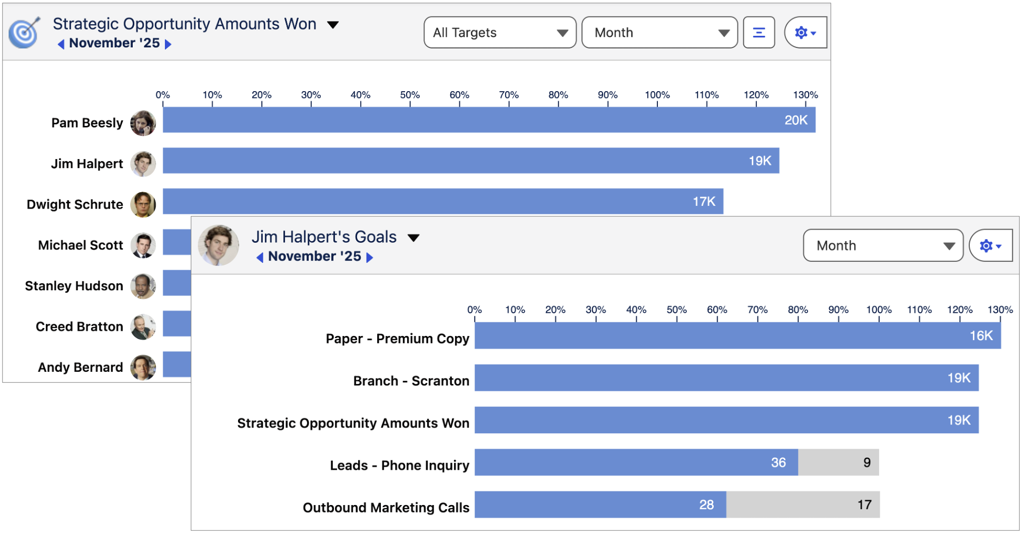Click Pam Beesly's avatar

[x=143, y=122]
